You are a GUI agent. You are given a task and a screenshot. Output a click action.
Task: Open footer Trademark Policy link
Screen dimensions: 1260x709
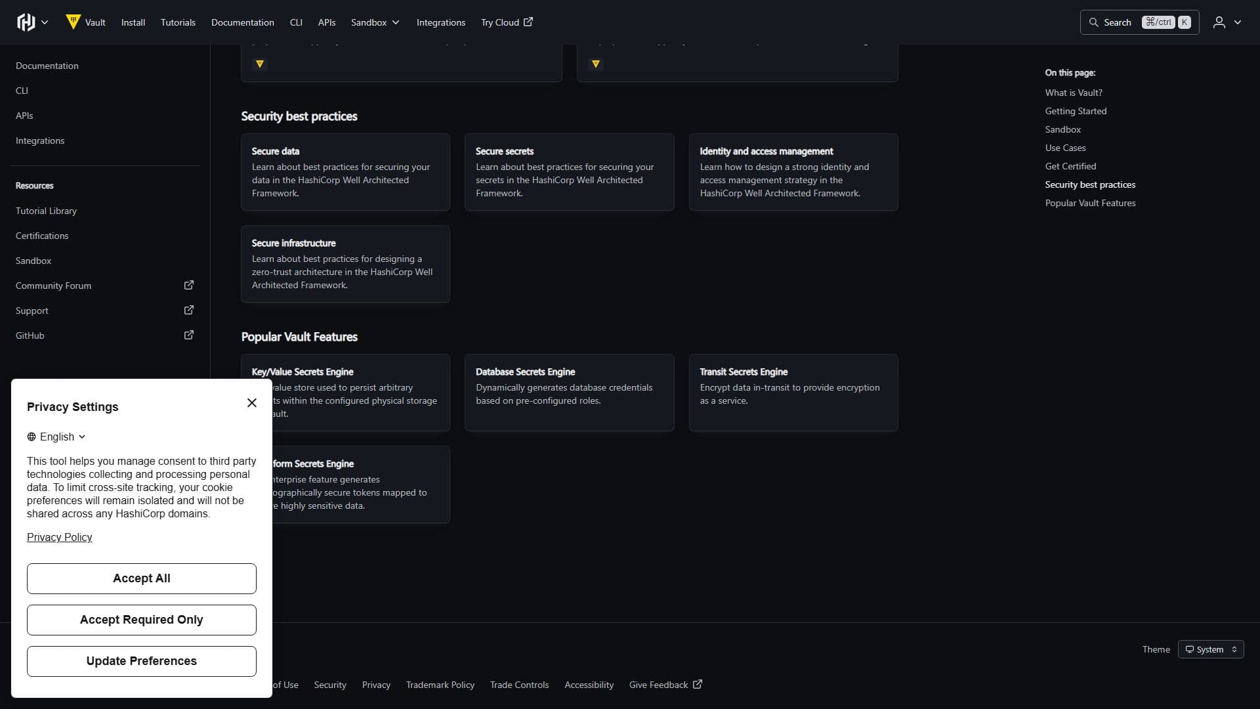pyautogui.click(x=440, y=685)
